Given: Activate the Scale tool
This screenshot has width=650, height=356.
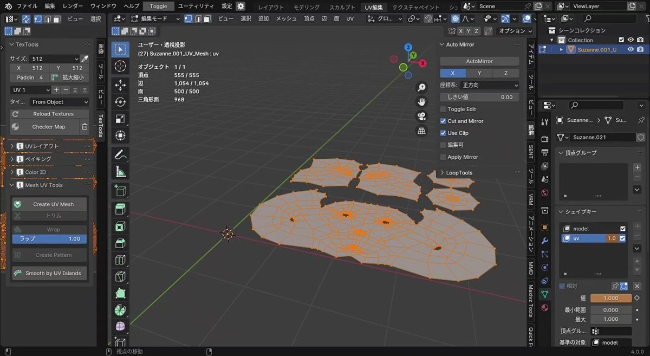Looking at the screenshot, I should coord(120,119).
